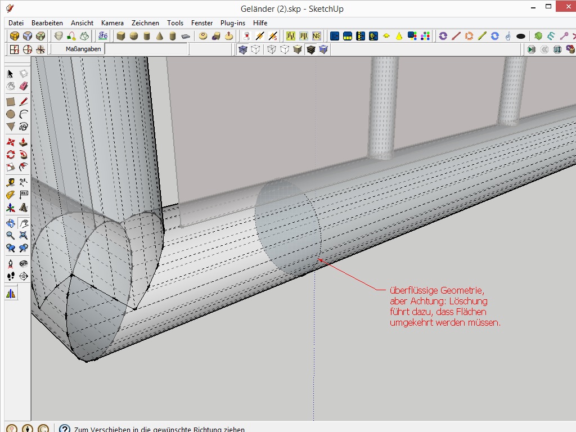The height and width of the screenshot is (432, 576).
Task: Select the Rotate tool
Action: click(10, 154)
